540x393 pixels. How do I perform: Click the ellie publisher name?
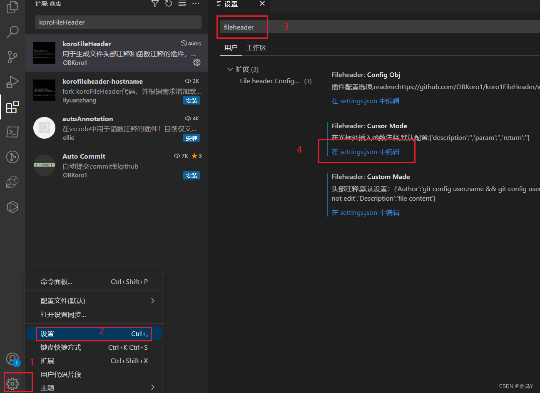[69, 138]
